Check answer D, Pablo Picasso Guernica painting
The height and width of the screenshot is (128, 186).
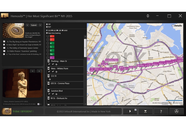pyautogui.click(x=4, y=51)
